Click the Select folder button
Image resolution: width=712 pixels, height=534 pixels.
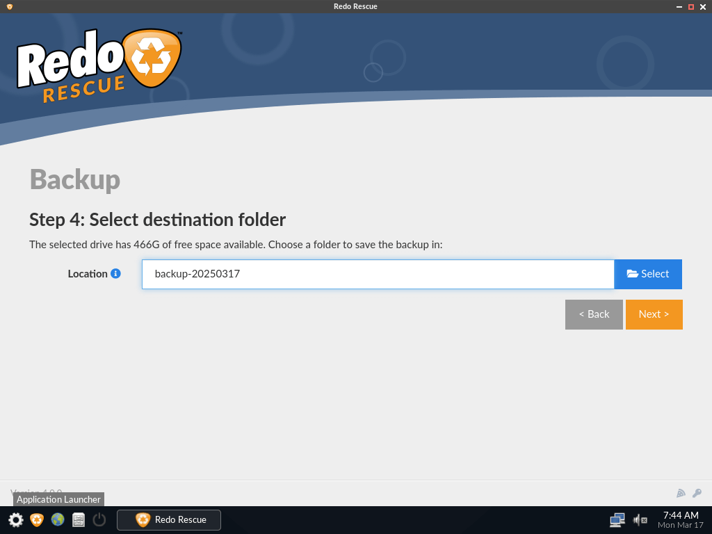click(x=648, y=274)
